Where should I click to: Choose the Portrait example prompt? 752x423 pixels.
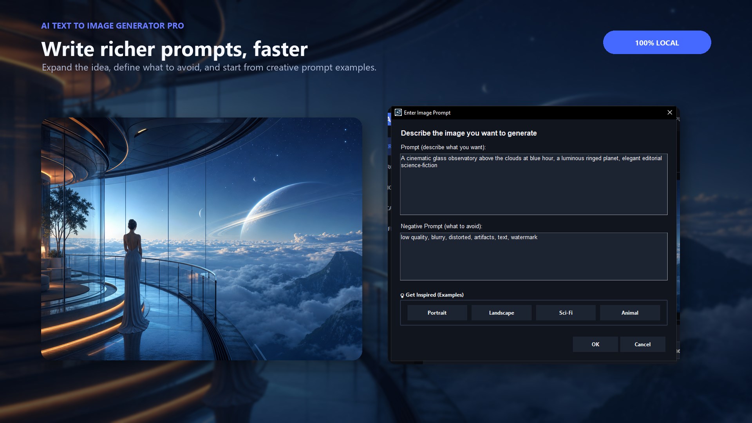[x=437, y=313]
